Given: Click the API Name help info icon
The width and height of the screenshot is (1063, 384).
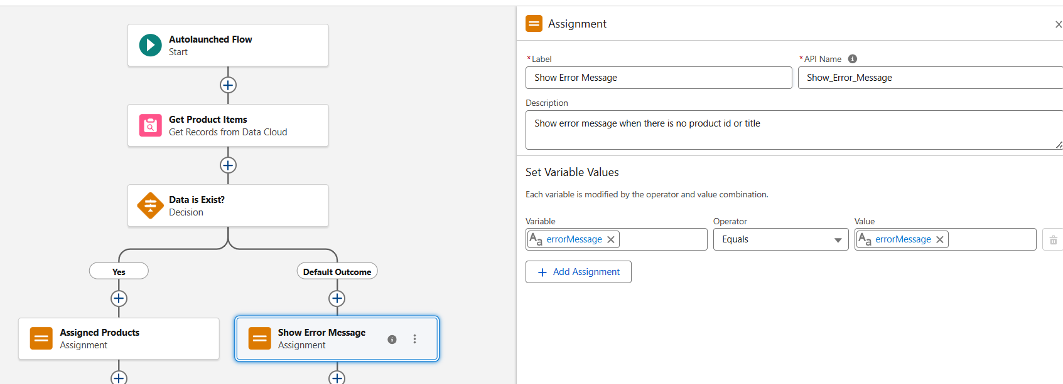Looking at the screenshot, I should tap(852, 59).
